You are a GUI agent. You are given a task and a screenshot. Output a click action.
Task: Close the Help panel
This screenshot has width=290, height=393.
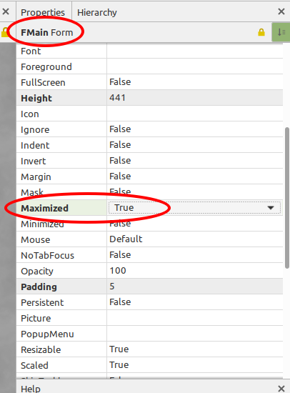pyautogui.click(x=281, y=389)
